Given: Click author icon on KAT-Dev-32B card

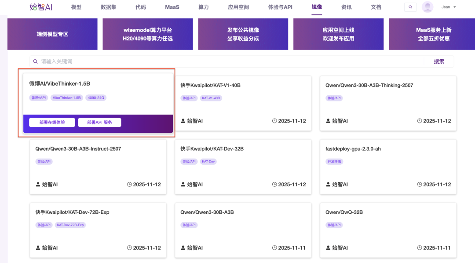Looking at the screenshot, I should [x=183, y=184].
